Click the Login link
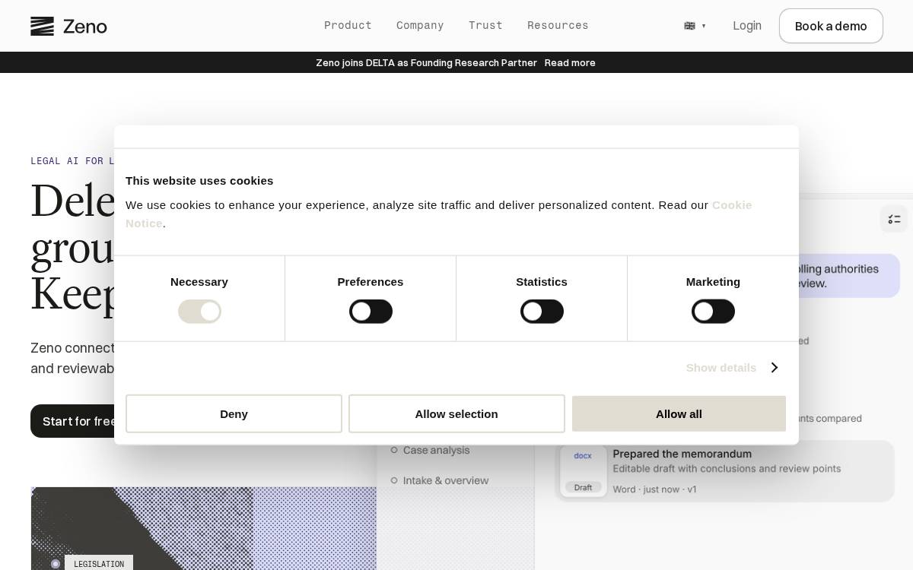Screen dimensions: 913x570 [747, 26]
